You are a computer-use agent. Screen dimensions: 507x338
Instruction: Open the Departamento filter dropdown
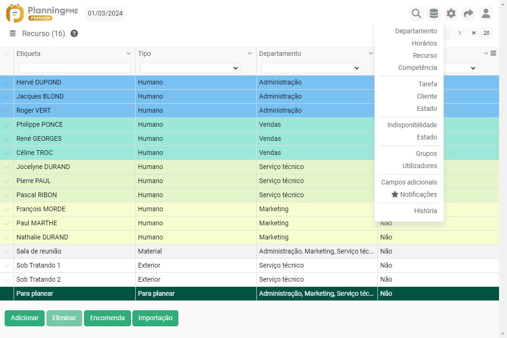tap(311, 68)
